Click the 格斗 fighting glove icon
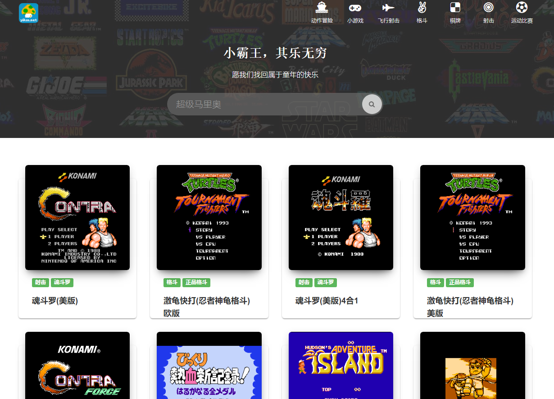 tap(422, 7)
